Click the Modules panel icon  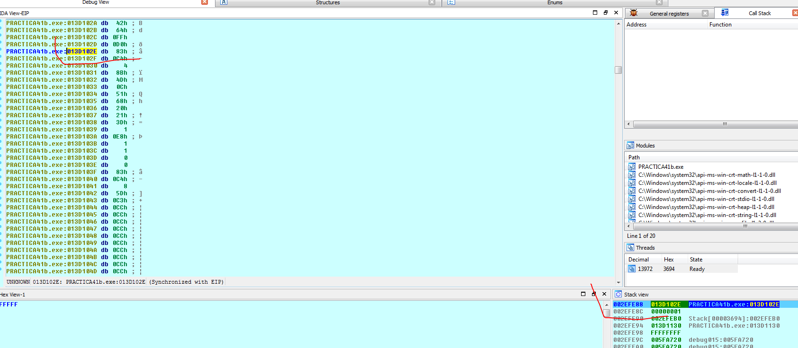(x=630, y=146)
